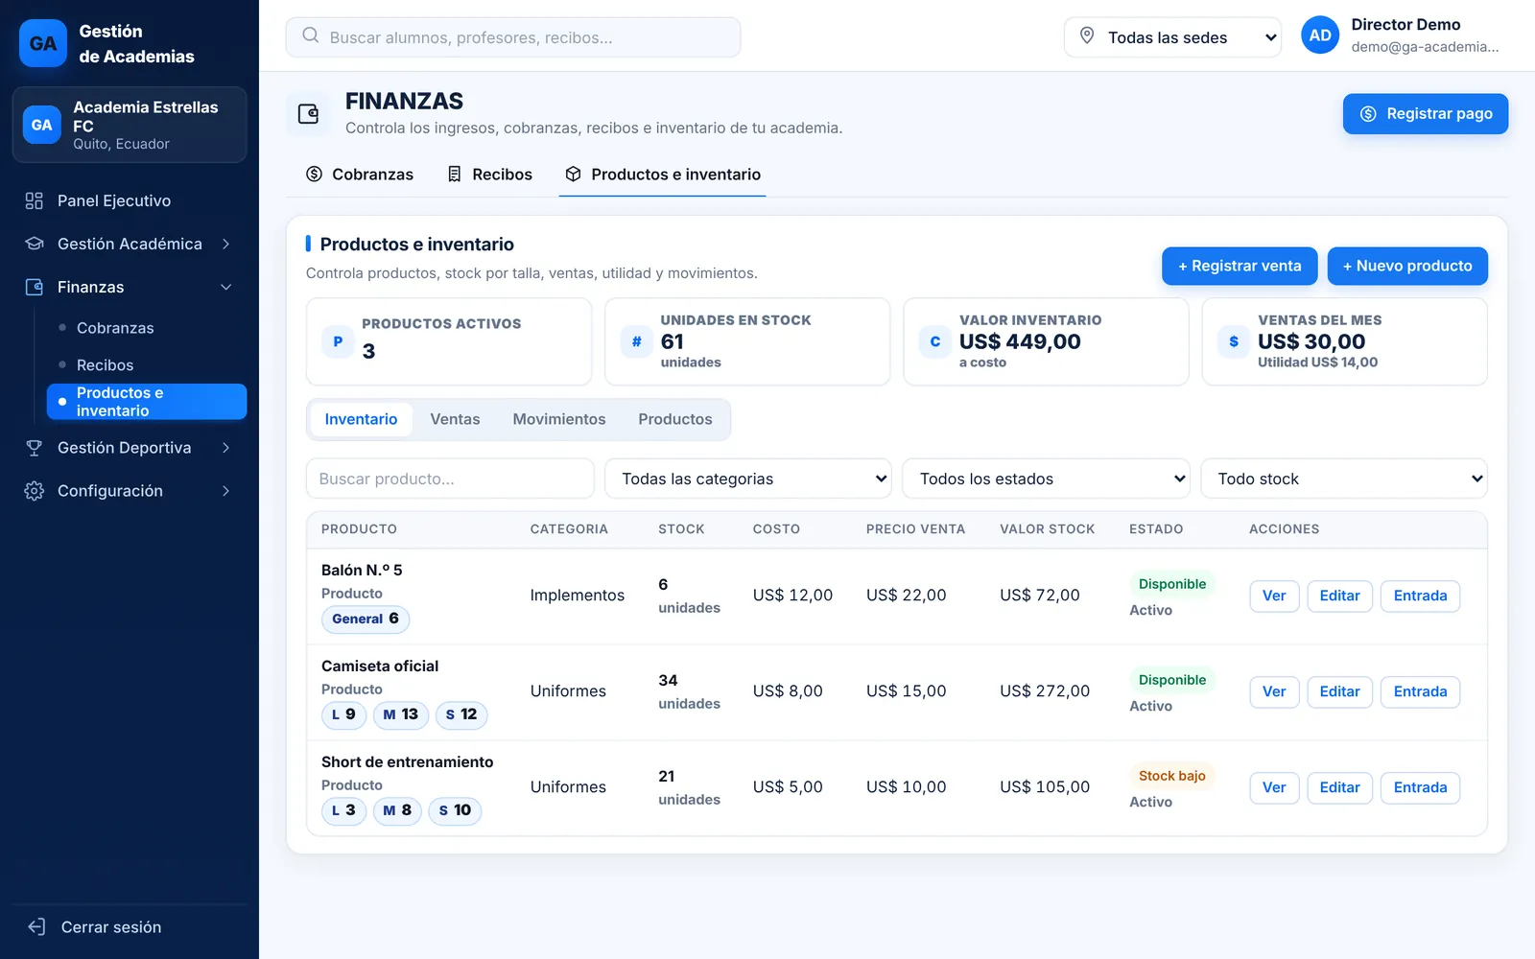Click the search magnifier icon in top bar
The image size is (1535, 959).
tap(311, 36)
